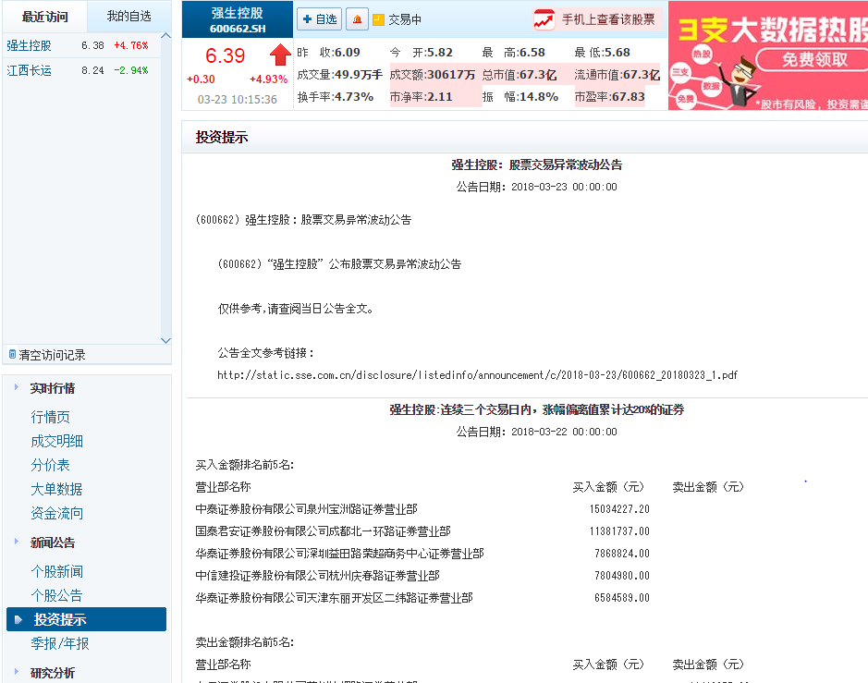Open 大单数据 in sidebar

(57, 489)
